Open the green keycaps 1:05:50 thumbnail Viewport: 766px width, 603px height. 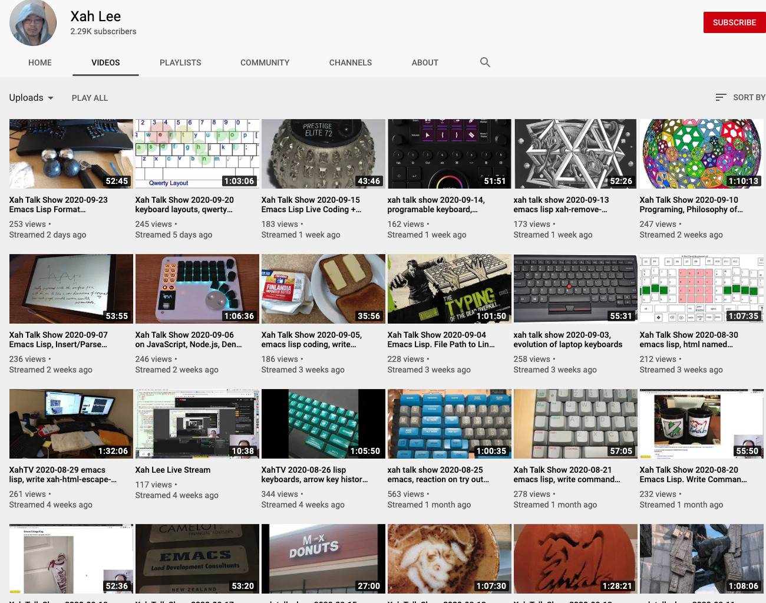click(323, 424)
